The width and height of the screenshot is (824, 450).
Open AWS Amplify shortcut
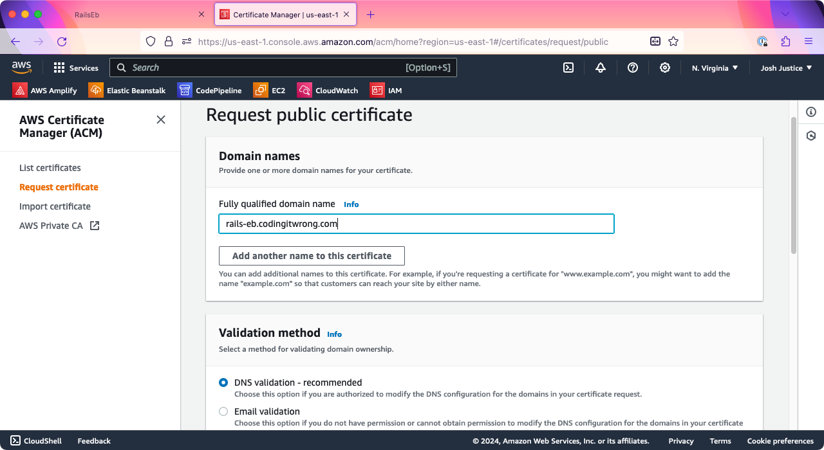point(44,90)
